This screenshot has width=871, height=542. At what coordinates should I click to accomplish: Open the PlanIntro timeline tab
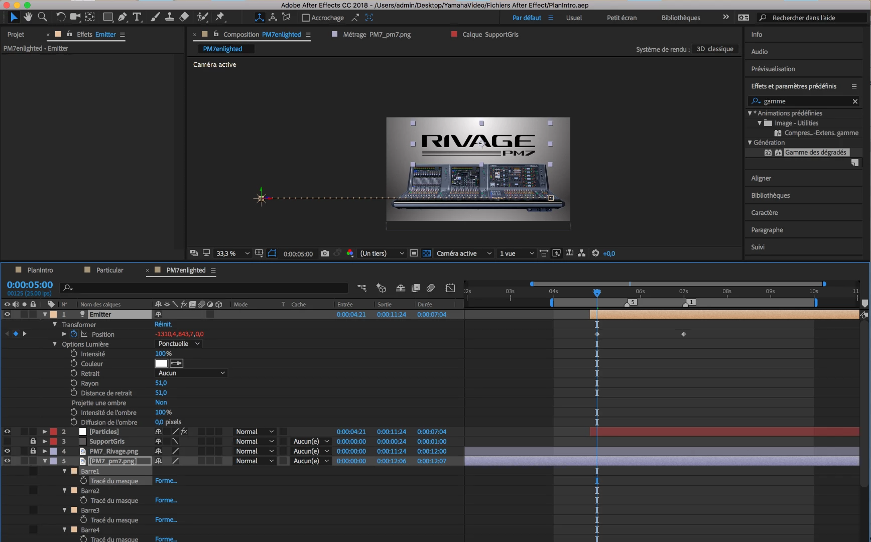pyautogui.click(x=40, y=270)
